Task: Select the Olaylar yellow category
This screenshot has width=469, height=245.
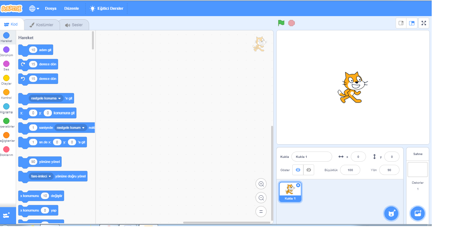Action: click(x=6, y=80)
